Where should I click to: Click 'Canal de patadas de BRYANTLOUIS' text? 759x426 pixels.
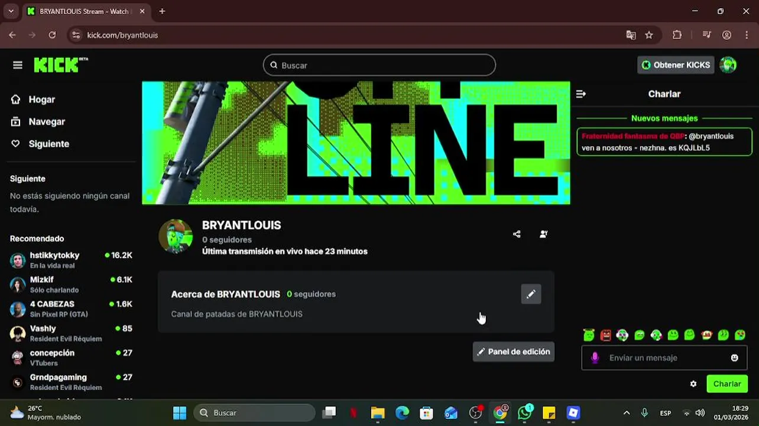click(x=236, y=314)
